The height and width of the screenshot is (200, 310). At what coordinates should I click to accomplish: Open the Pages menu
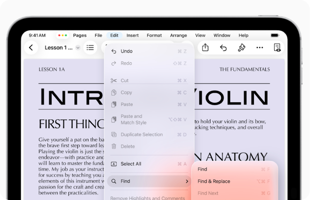click(x=80, y=35)
